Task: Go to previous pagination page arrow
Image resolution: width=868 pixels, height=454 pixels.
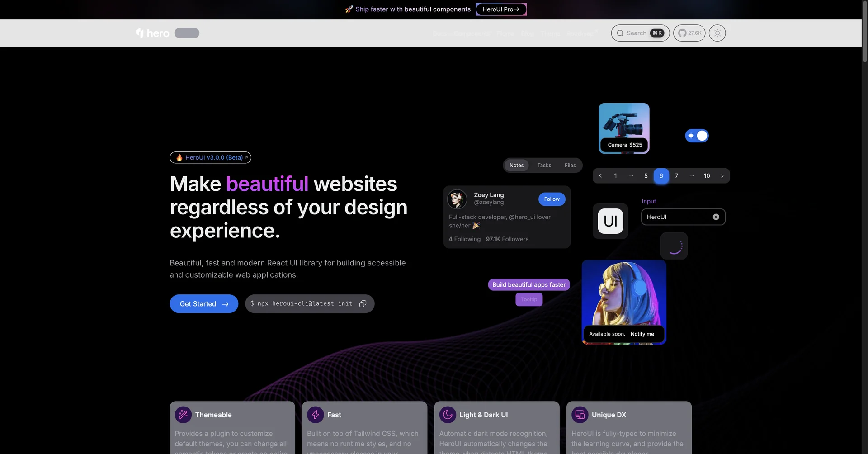Action: [600, 176]
